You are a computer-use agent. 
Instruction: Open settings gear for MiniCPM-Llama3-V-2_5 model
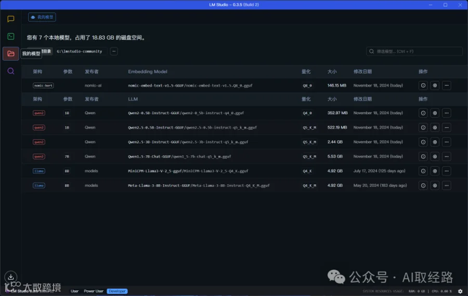tap(435, 171)
